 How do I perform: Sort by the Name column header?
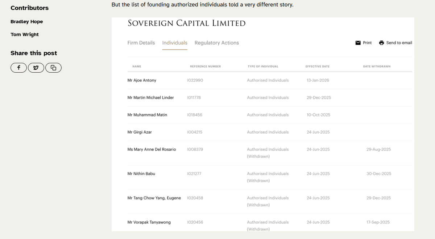(x=137, y=66)
